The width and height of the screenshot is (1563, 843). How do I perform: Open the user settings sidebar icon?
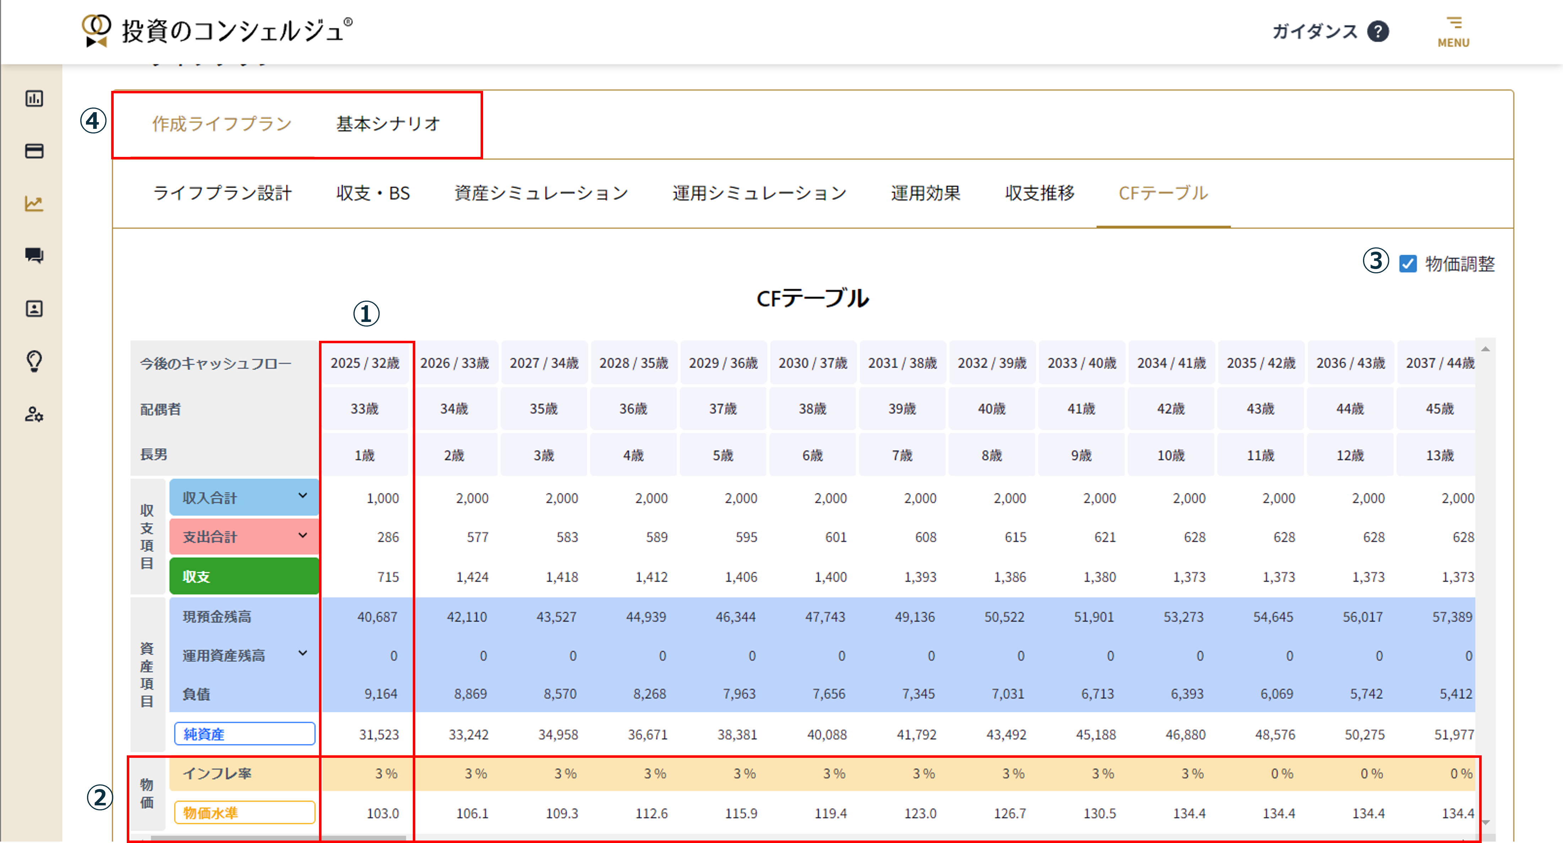coord(34,415)
